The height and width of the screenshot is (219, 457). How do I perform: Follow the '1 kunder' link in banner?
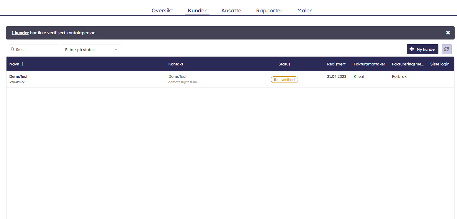tap(20, 33)
